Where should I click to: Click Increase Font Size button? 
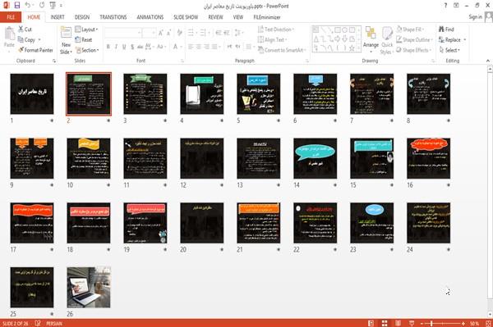point(161,33)
